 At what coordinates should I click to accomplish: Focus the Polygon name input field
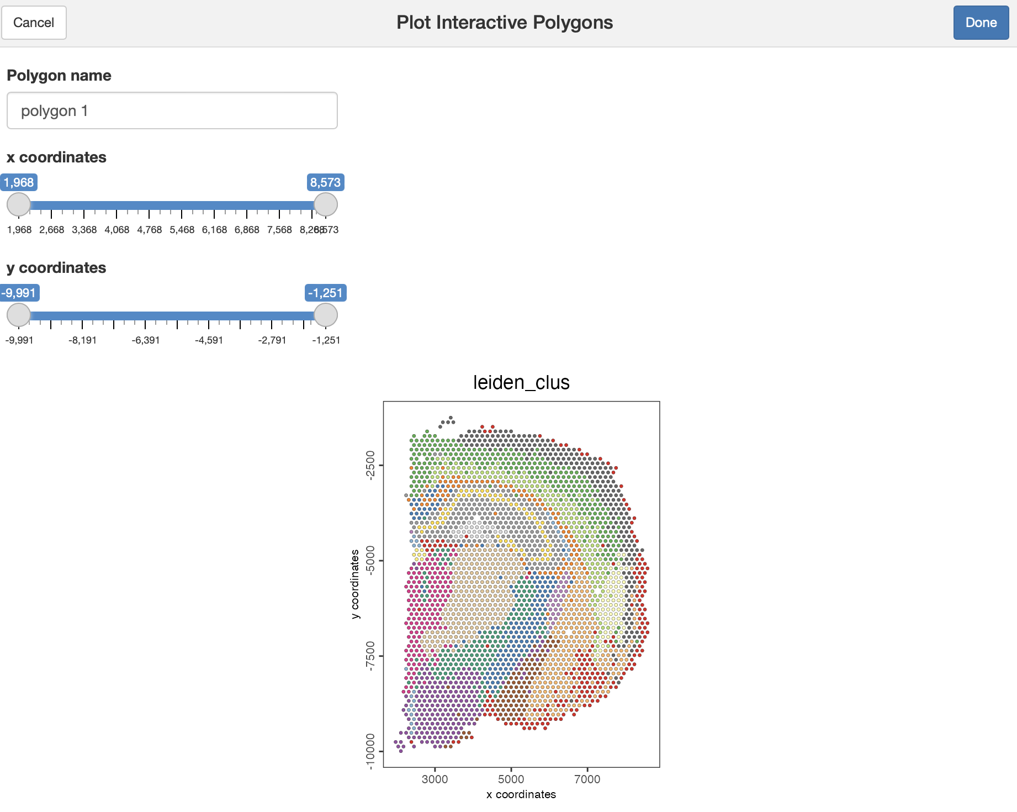tap(172, 110)
